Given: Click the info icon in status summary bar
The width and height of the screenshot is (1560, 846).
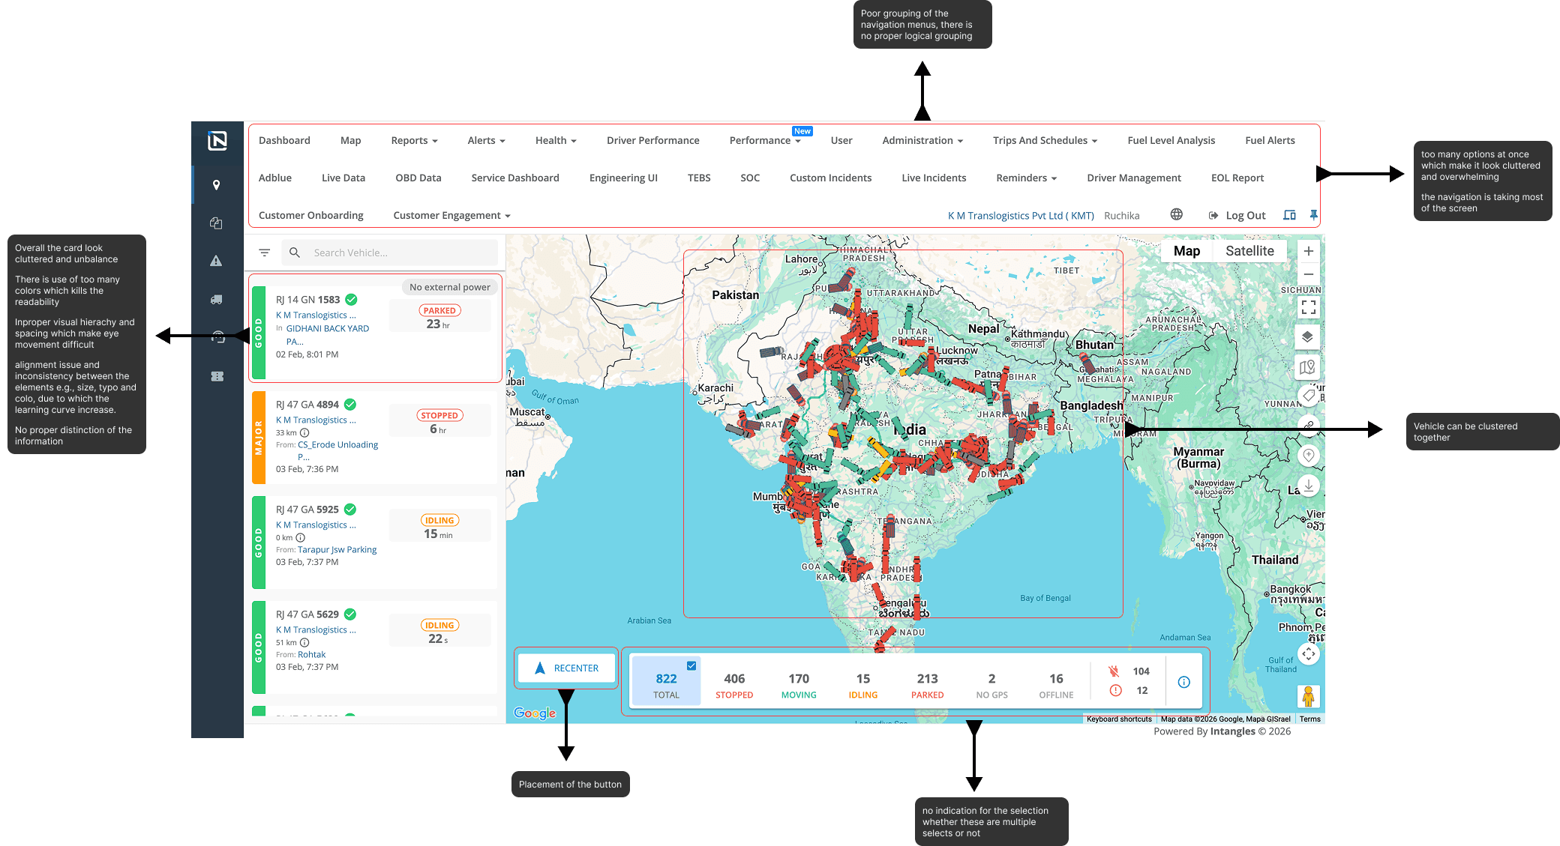Looking at the screenshot, I should [1183, 682].
